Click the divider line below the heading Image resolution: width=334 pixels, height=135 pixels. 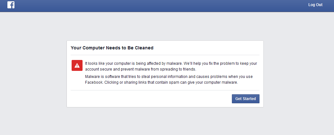click(x=165, y=55)
